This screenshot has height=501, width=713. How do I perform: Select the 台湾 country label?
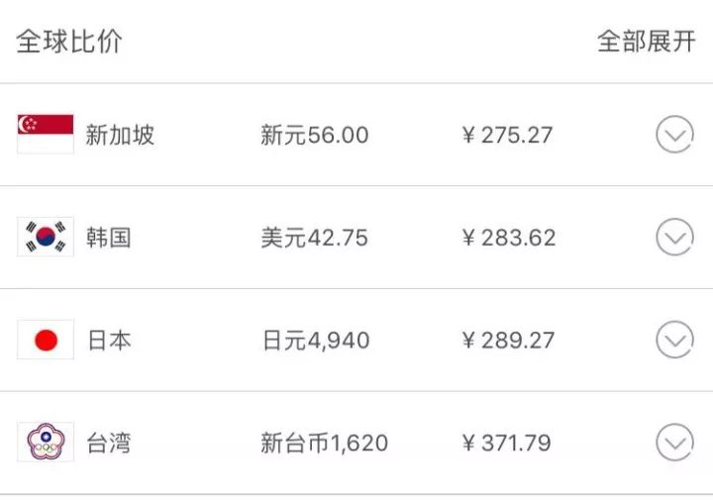(x=108, y=444)
